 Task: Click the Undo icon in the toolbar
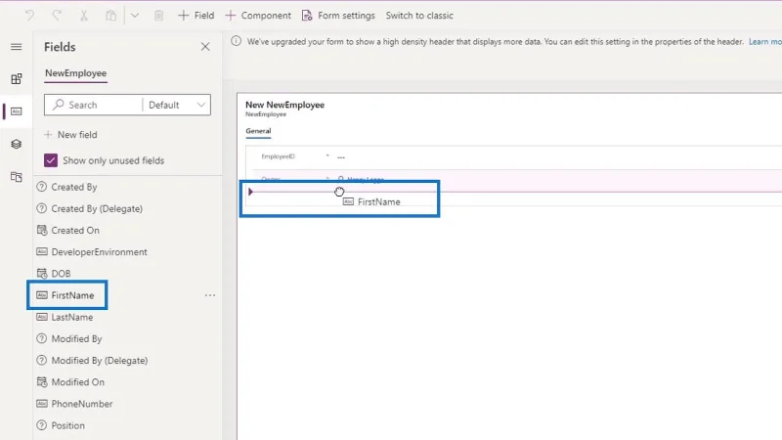pos(29,16)
